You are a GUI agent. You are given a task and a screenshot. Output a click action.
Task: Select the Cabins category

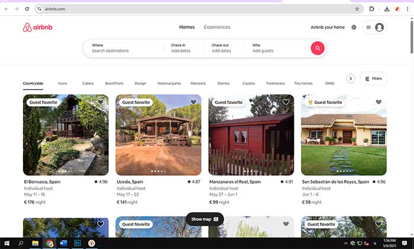(x=88, y=83)
